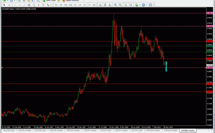
Task: Show chart as candlesticks
Action: (105, 5)
